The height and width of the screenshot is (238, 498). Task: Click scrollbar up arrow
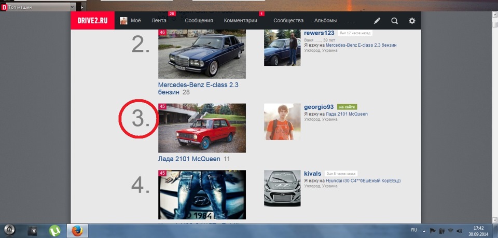[495, 15]
